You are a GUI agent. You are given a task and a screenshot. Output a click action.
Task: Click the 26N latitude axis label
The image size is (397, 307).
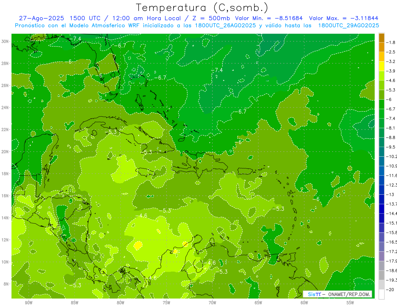click(x=6, y=85)
